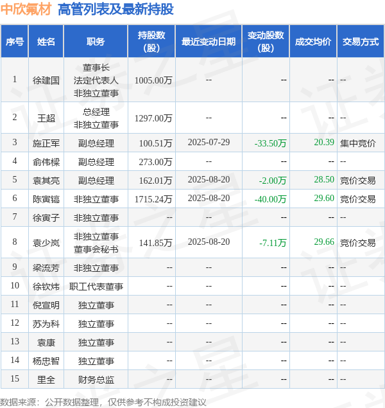
Task: Select the name 徐寅子
Action: point(46,218)
